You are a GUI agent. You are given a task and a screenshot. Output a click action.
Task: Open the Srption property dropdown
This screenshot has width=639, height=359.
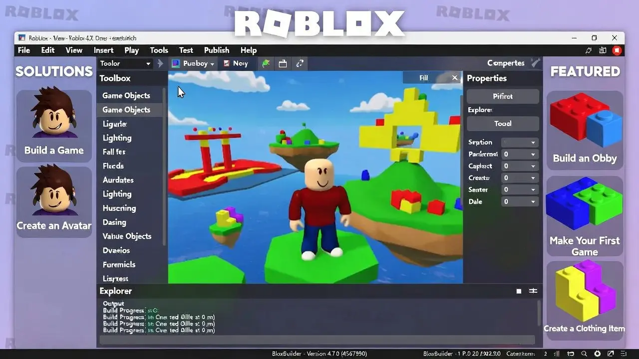520,142
